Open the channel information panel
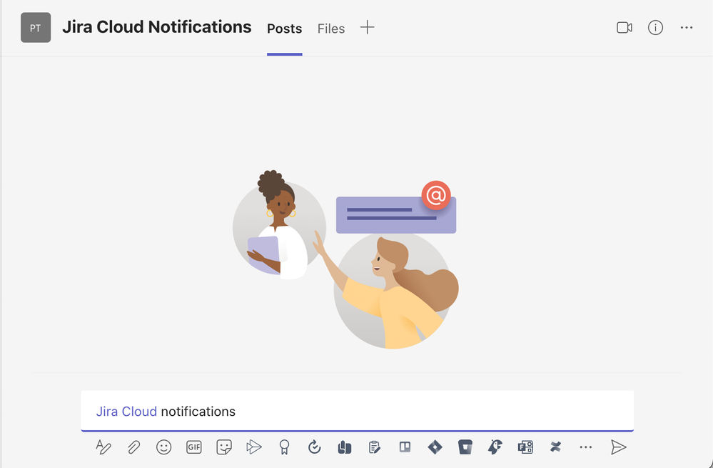This screenshot has width=713, height=468. [x=655, y=27]
